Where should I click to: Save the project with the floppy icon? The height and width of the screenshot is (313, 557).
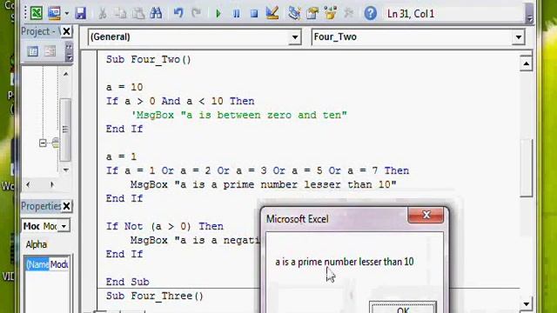[x=81, y=14]
